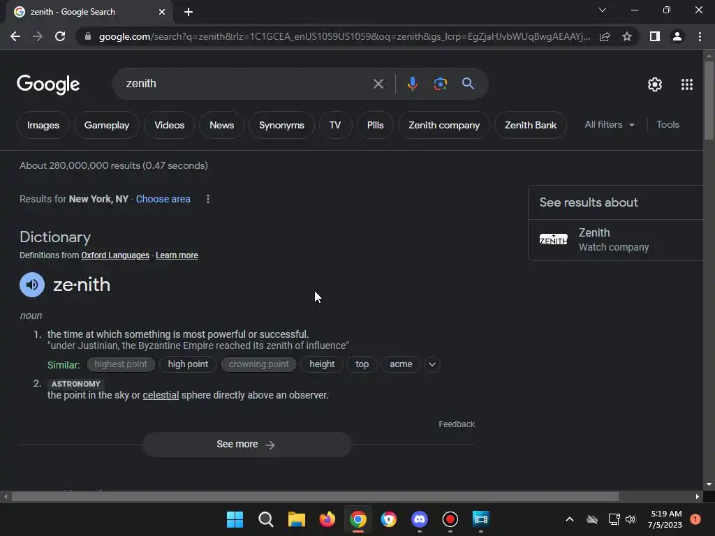Select the TV filter chip

click(335, 125)
